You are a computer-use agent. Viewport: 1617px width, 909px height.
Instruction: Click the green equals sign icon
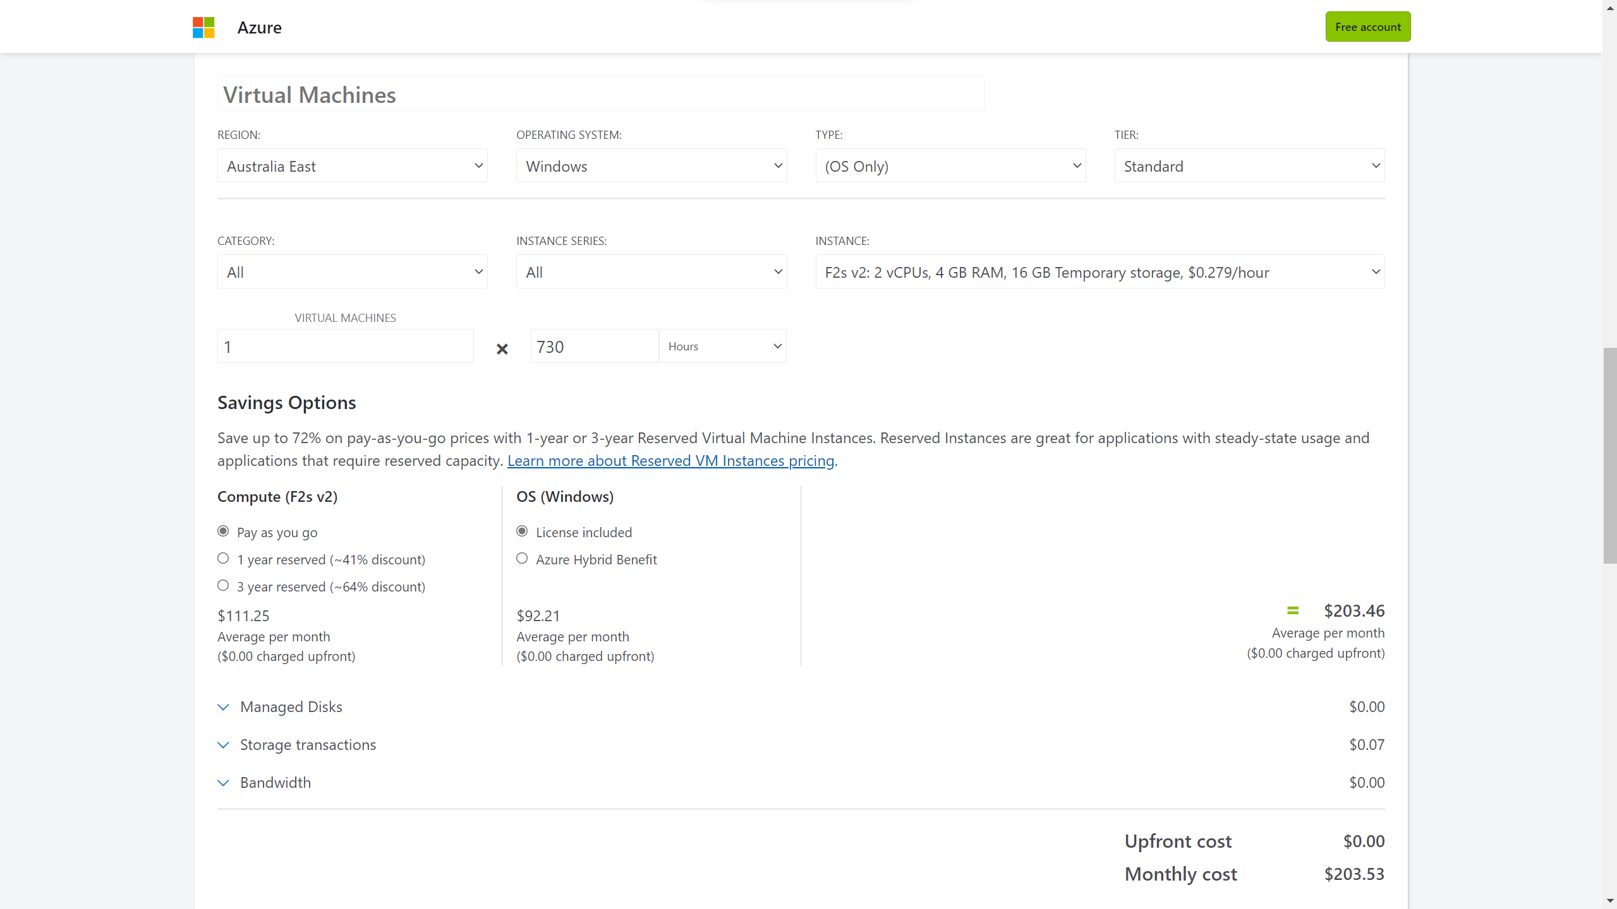point(1292,610)
